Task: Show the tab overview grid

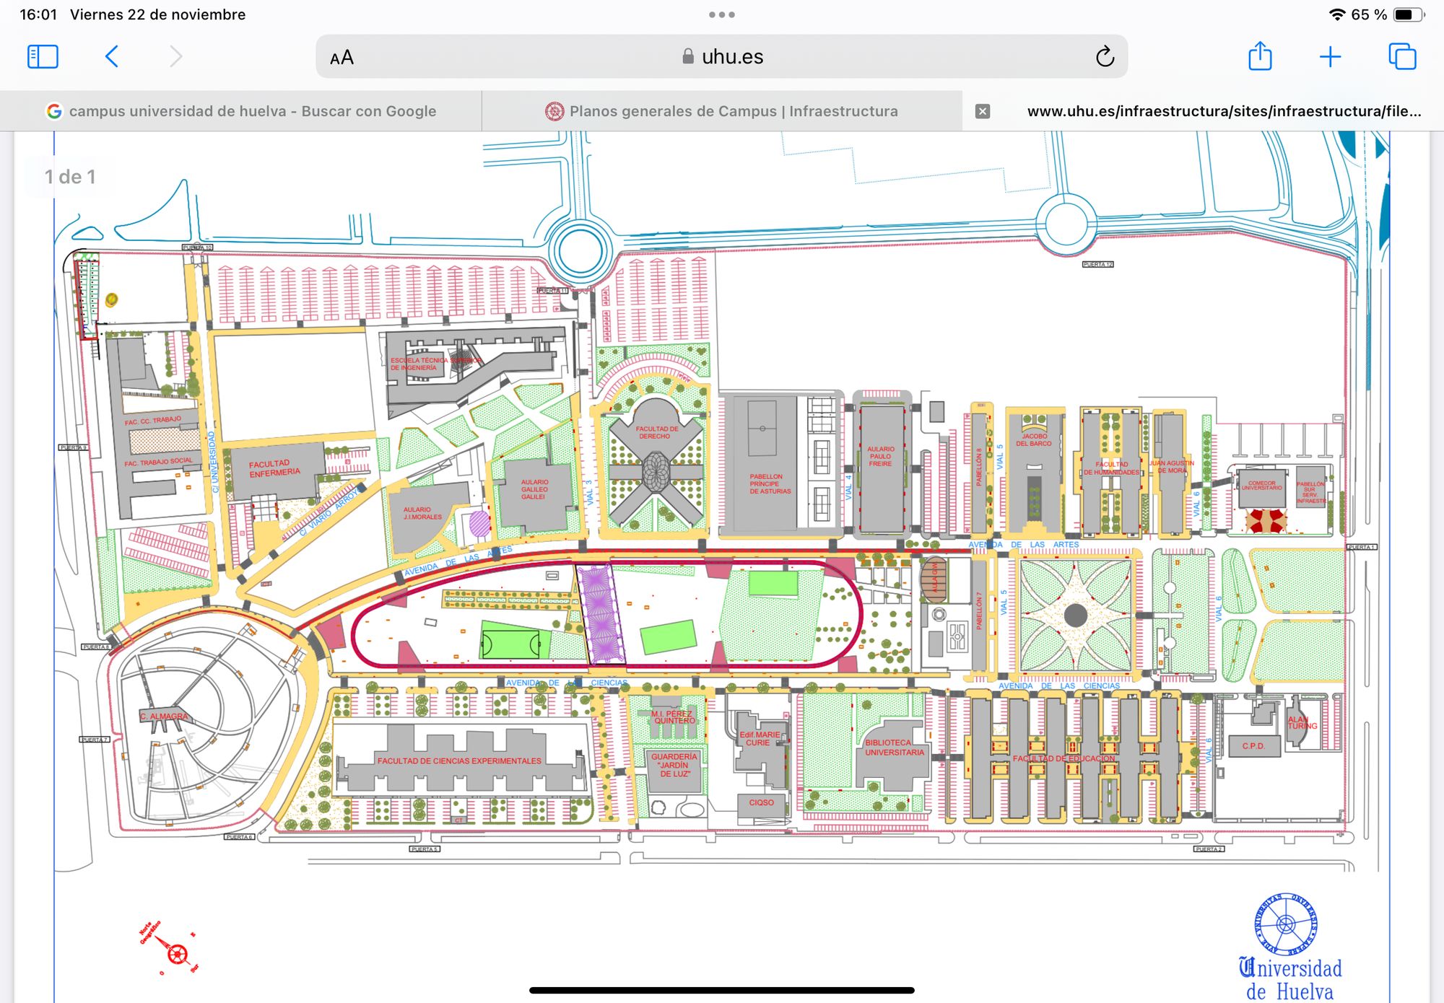Action: 1401,56
